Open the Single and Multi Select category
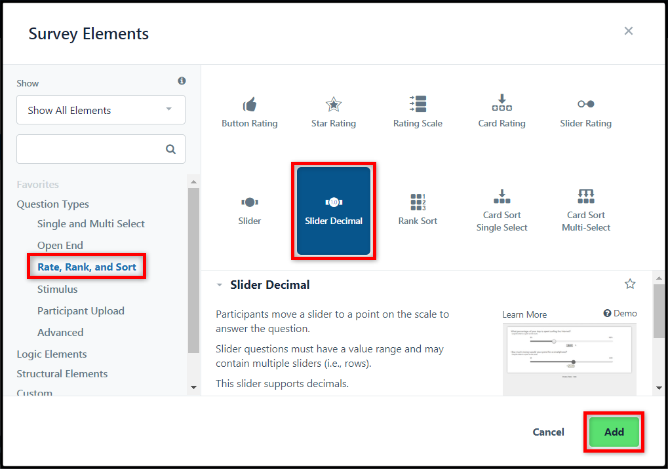Image resolution: width=668 pixels, height=469 pixels. point(90,223)
